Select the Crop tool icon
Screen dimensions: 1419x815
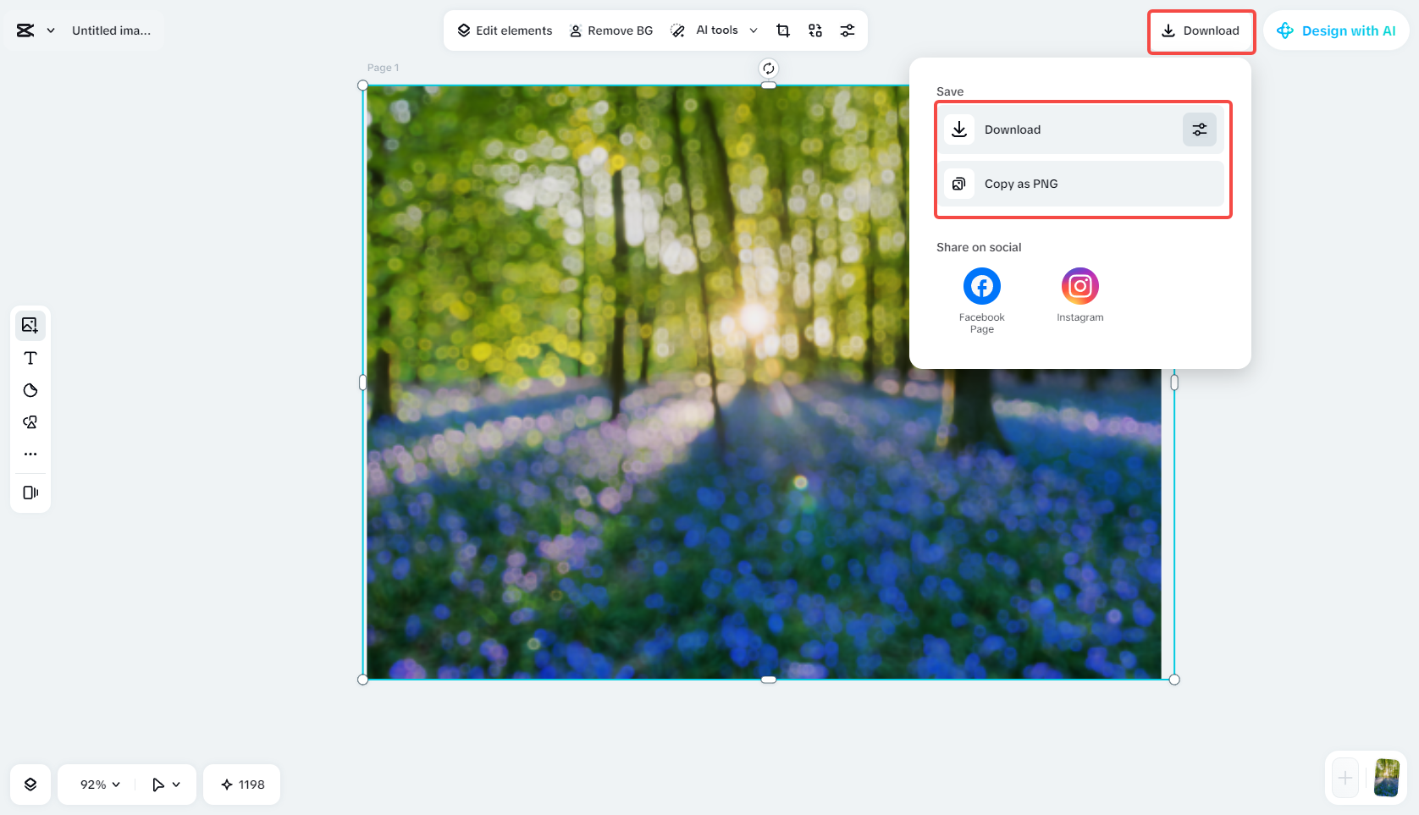pos(783,30)
